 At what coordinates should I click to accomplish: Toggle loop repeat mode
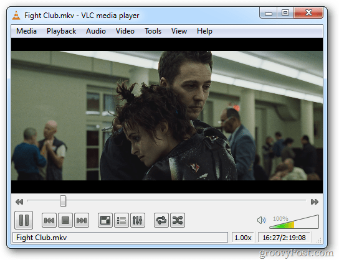point(161,220)
